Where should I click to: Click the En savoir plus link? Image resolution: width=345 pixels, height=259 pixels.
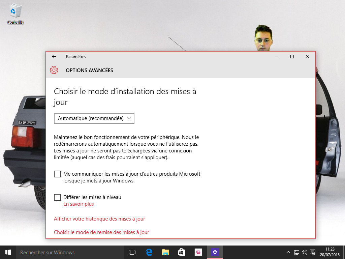[79, 204]
